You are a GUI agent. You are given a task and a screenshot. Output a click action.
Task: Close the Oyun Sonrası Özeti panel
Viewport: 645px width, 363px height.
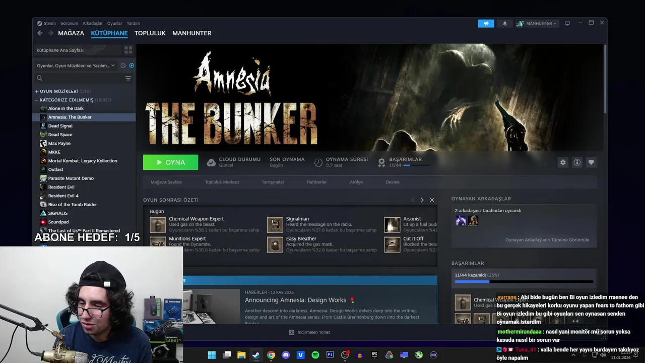coord(432,200)
